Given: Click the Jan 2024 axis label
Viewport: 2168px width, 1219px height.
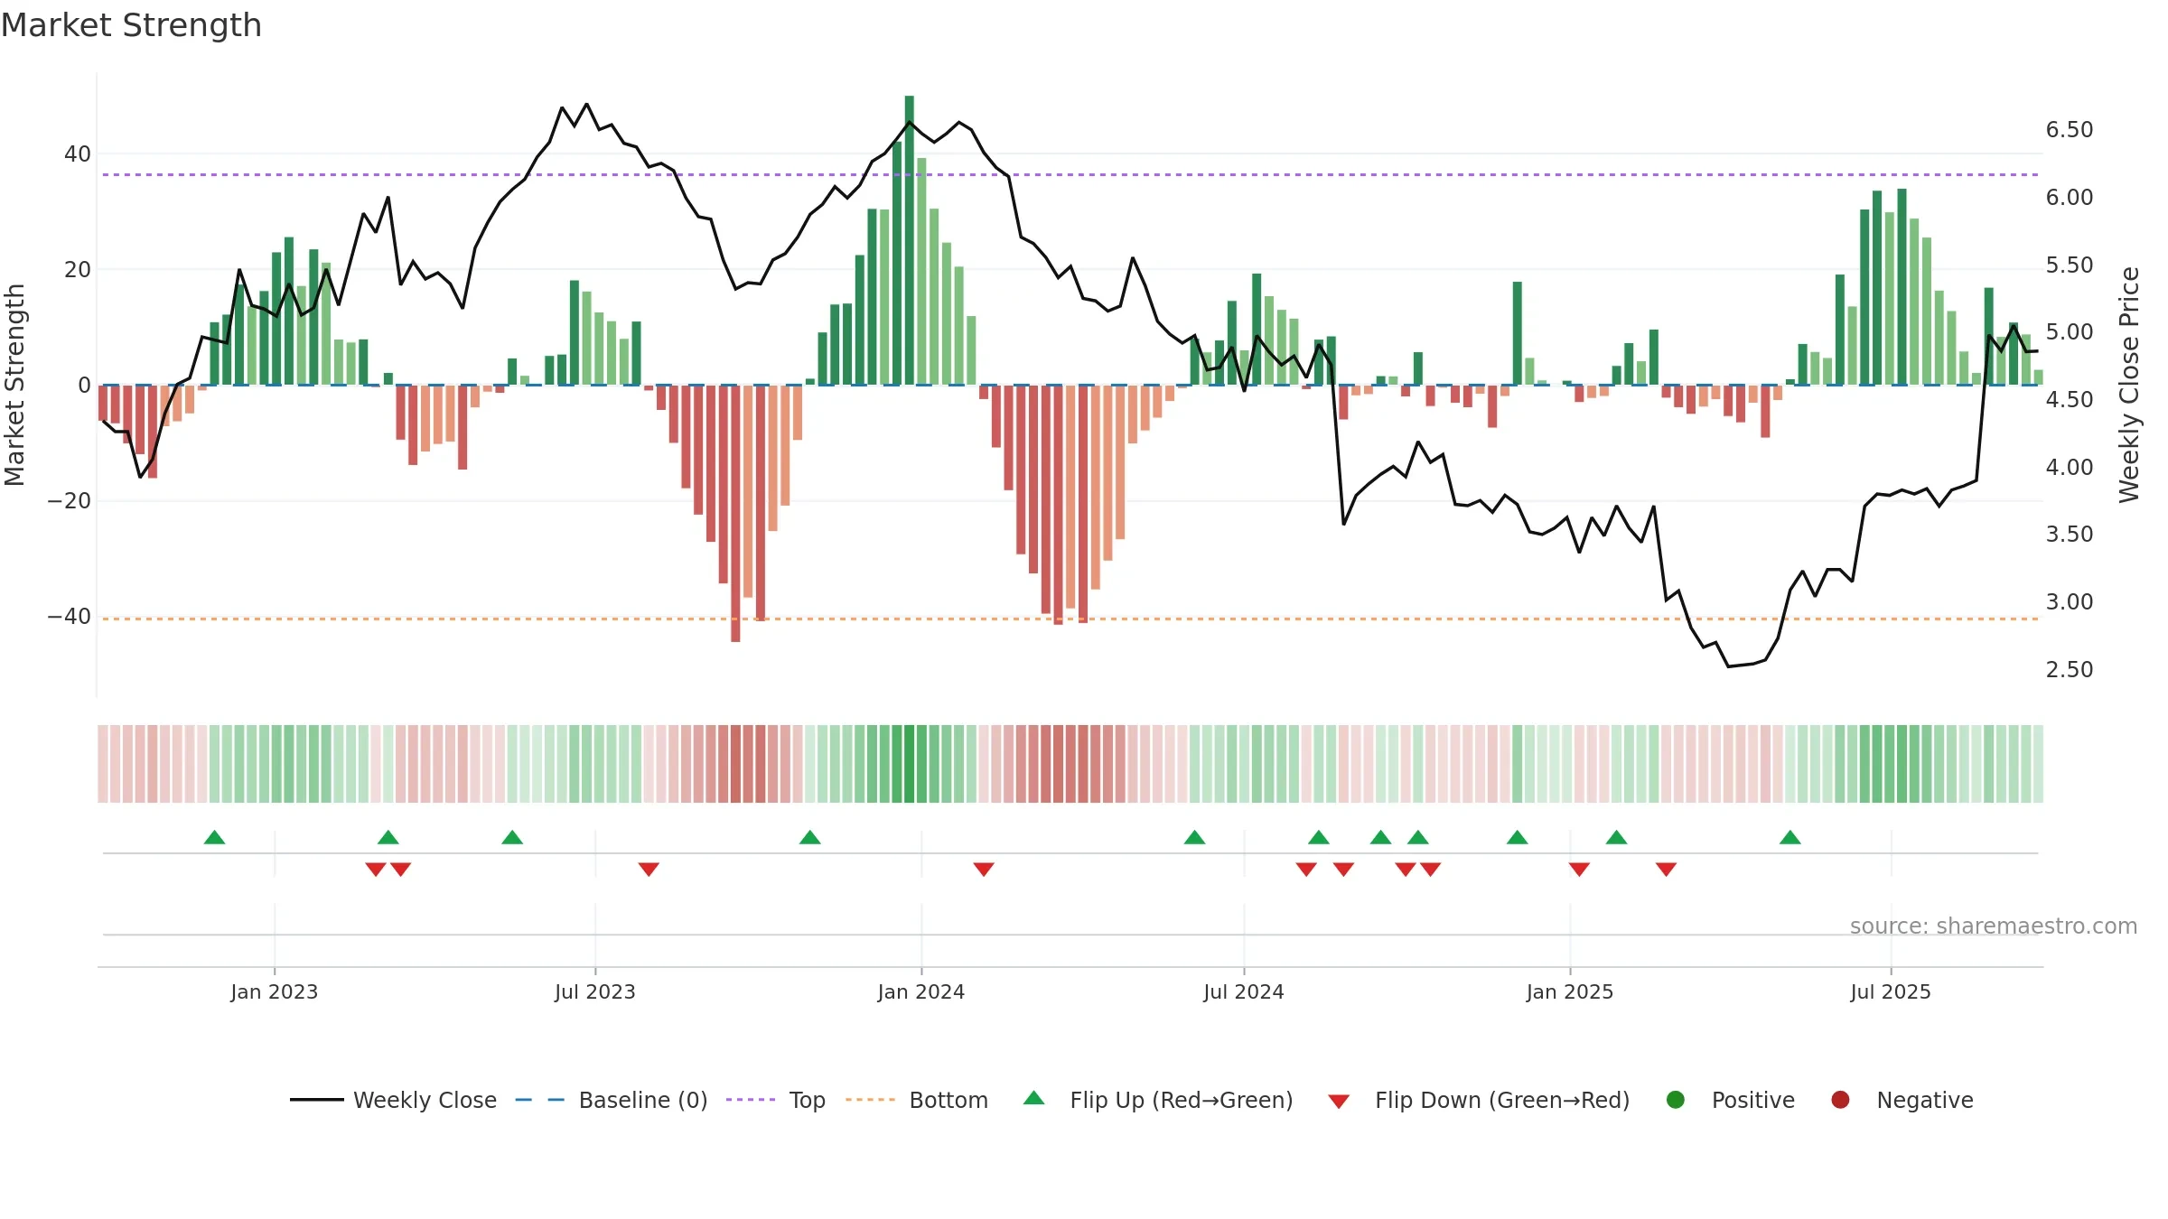Looking at the screenshot, I should tap(921, 991).
